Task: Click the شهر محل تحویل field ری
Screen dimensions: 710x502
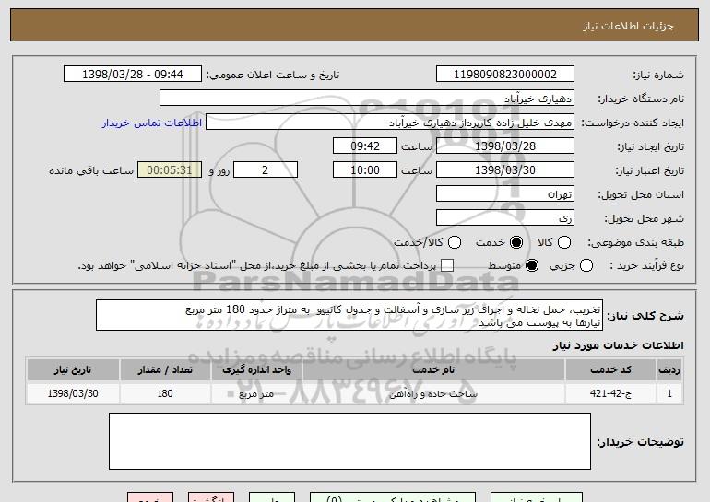Action: (x=505, y=218)
